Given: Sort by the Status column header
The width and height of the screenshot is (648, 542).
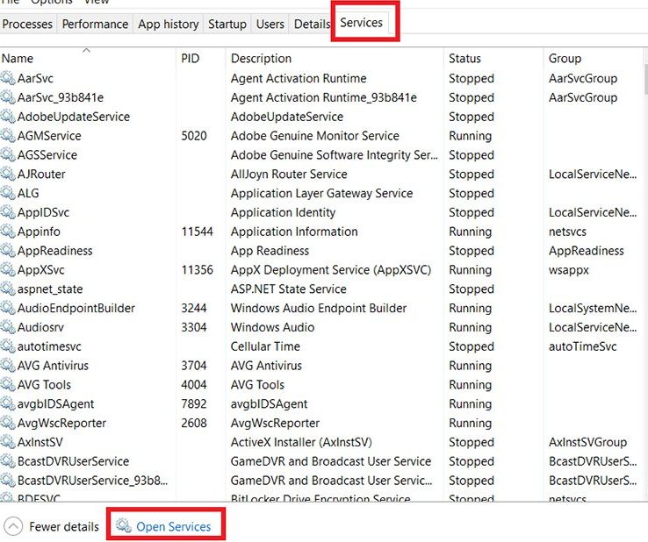Looking at the screenshot, I should click(493, 58).
